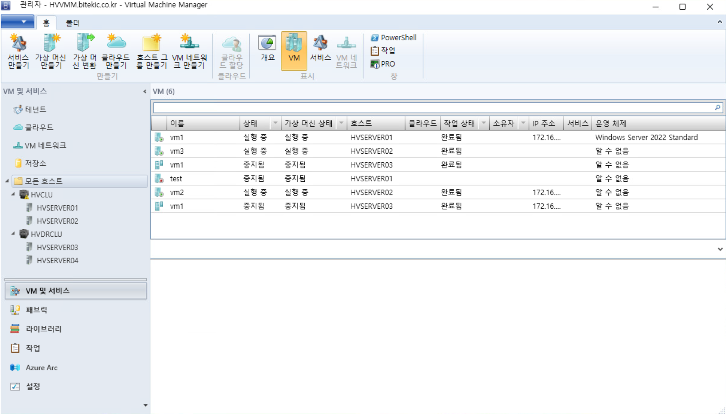Open the 작업 상태 column filter dropdown

484,123
